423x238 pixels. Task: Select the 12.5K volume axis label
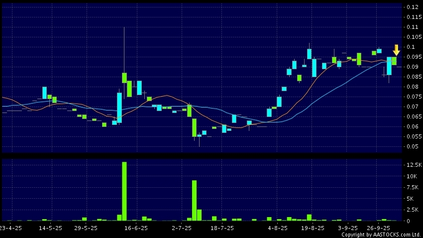click(x=413, y=165)
